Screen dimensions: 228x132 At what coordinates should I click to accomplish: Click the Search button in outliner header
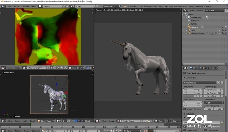click(x=200, y=10)
